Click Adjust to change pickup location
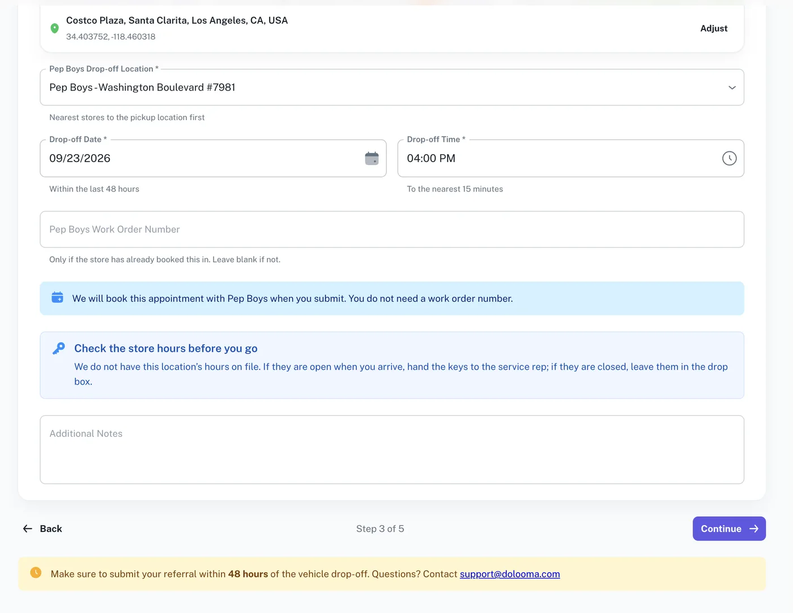Image resolution: width=793 pixels, height=613 pixels. pyautogui.click(x=714, y=28)
